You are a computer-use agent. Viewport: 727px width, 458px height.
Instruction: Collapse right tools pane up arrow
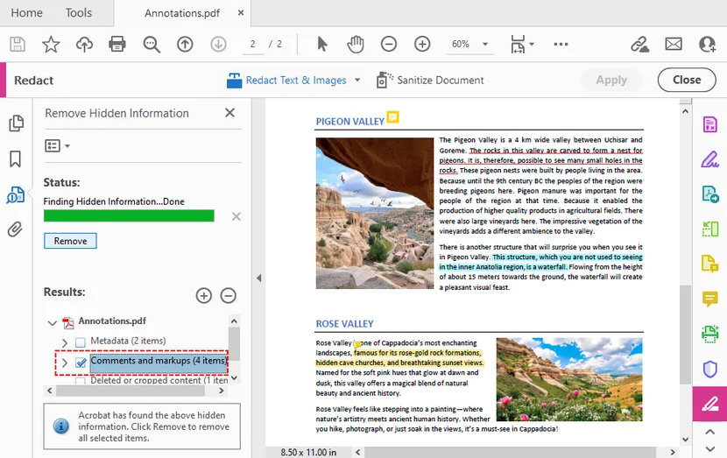click(x=709, y=432)
